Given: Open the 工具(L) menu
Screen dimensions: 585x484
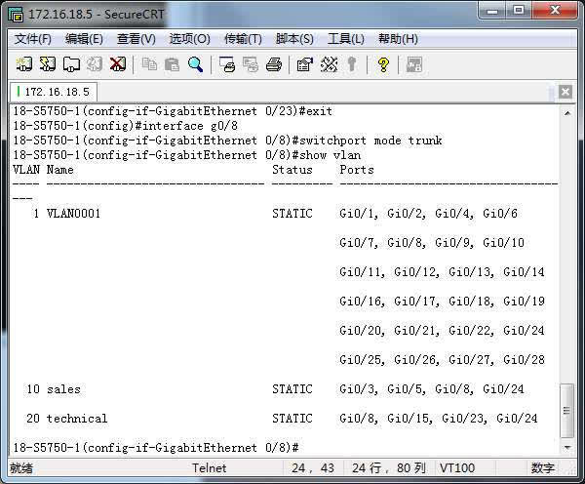Looking at the screenshot, I should point(345,39).
